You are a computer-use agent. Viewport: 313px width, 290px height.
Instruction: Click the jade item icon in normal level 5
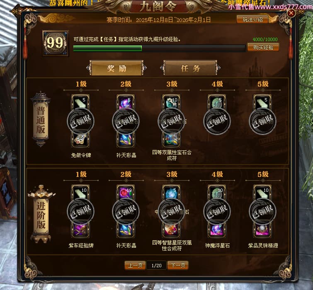262,102
